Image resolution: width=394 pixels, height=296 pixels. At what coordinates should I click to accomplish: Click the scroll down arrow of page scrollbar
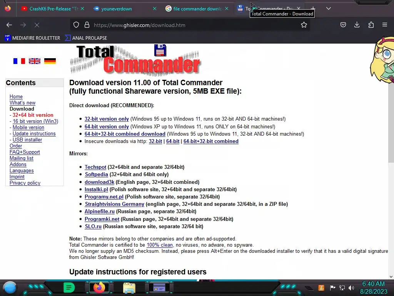click(391, 277)
